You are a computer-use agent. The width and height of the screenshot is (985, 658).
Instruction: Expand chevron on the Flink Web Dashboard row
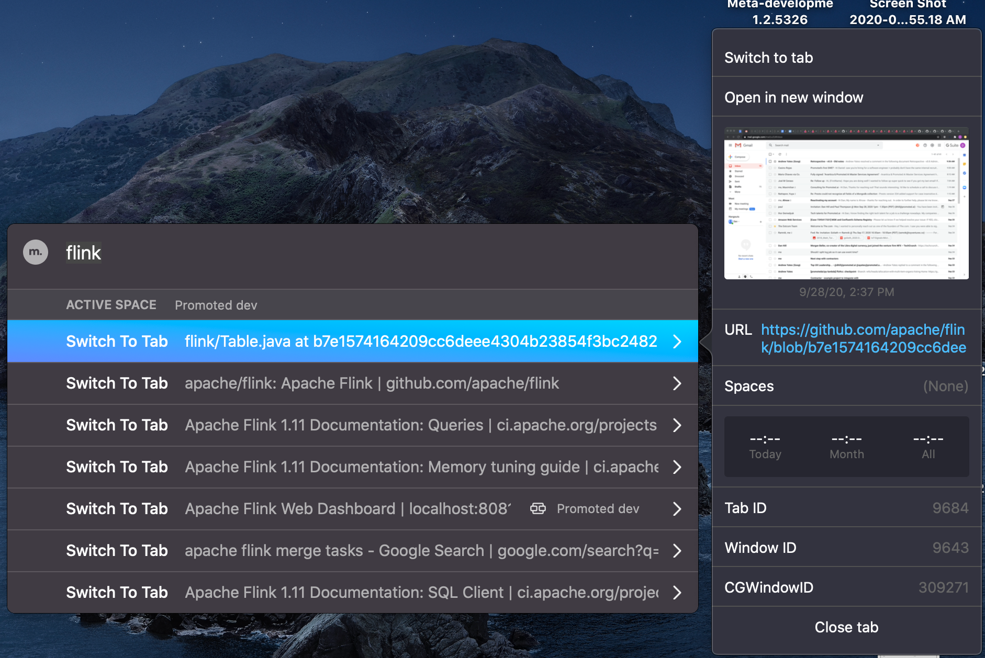click(x=677, y=509)
